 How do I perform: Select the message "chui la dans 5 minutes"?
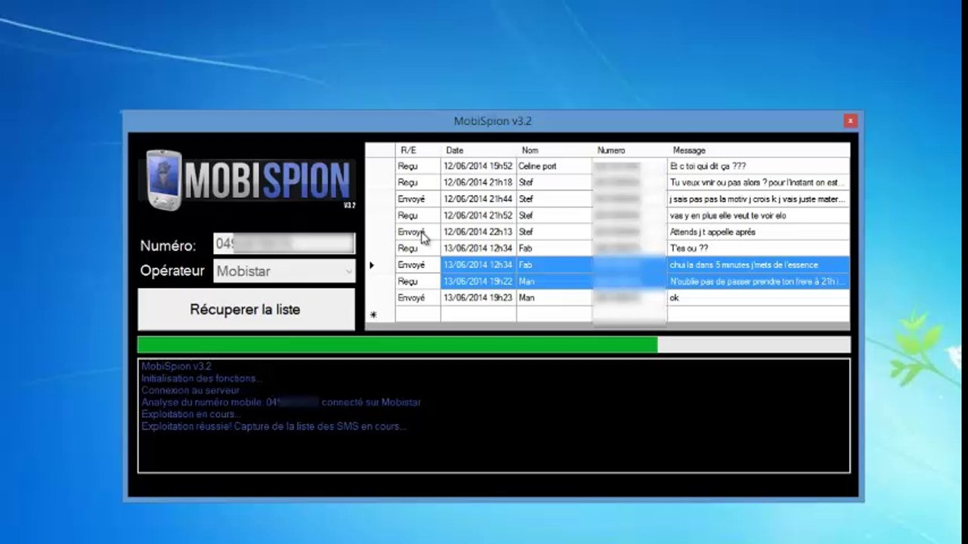[759, 265]
